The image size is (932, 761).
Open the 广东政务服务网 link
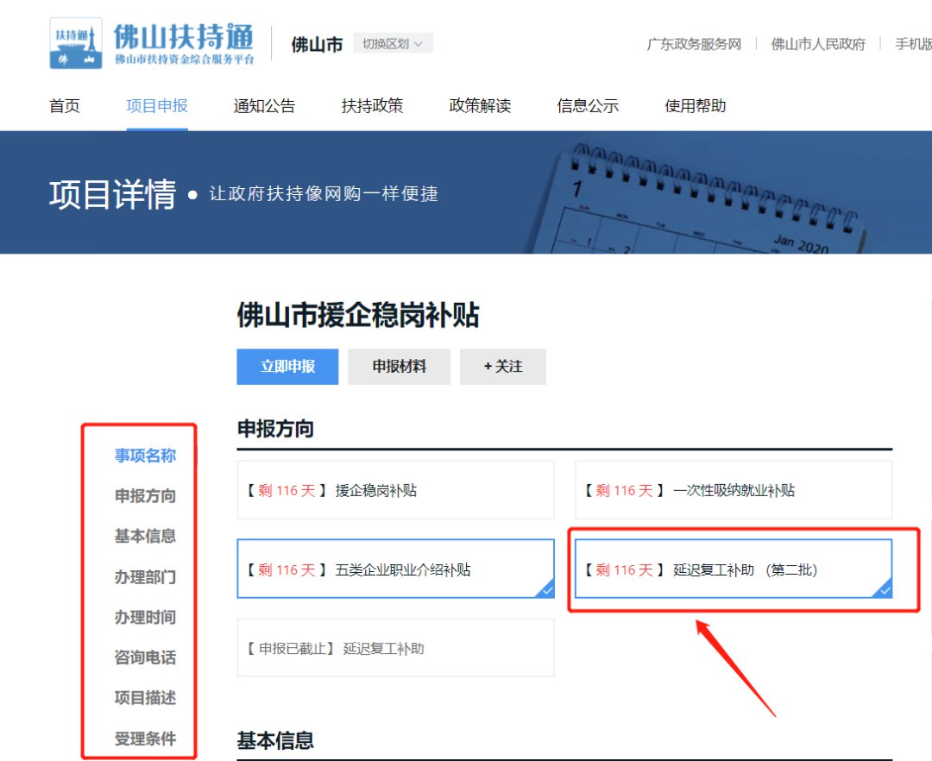pos(694,44)
